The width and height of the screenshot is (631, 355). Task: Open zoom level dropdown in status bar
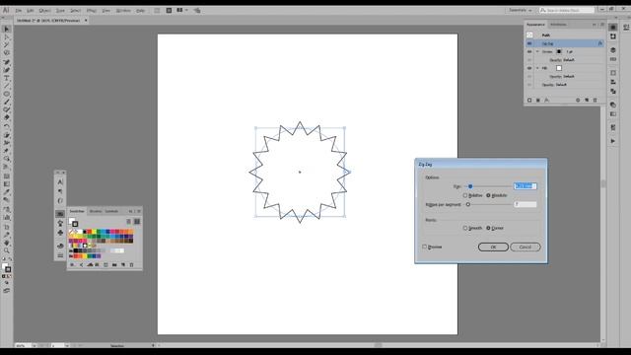[x=35, y=345]
